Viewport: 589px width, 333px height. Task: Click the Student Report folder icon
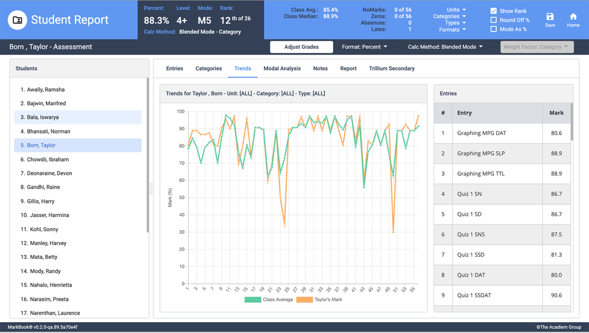click(17, 20)
